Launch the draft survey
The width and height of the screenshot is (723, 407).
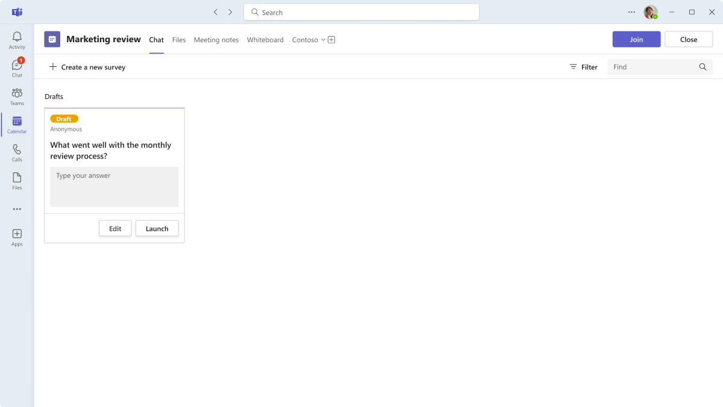click(157, 229)
